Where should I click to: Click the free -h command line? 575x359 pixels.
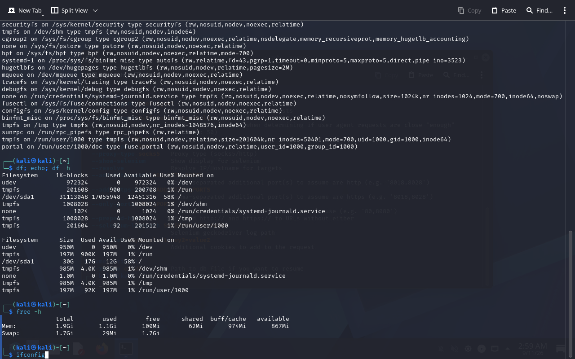(29, 311)
